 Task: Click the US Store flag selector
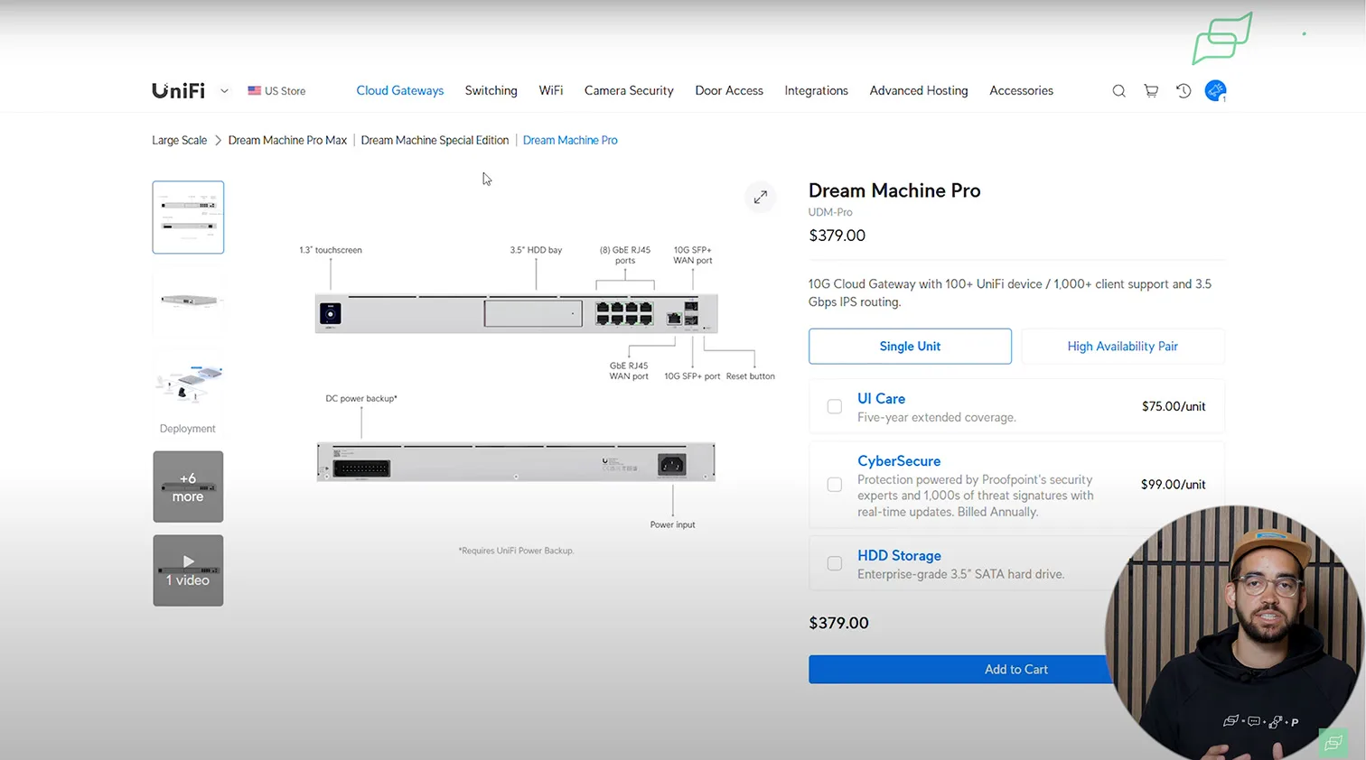pos(277,91)
